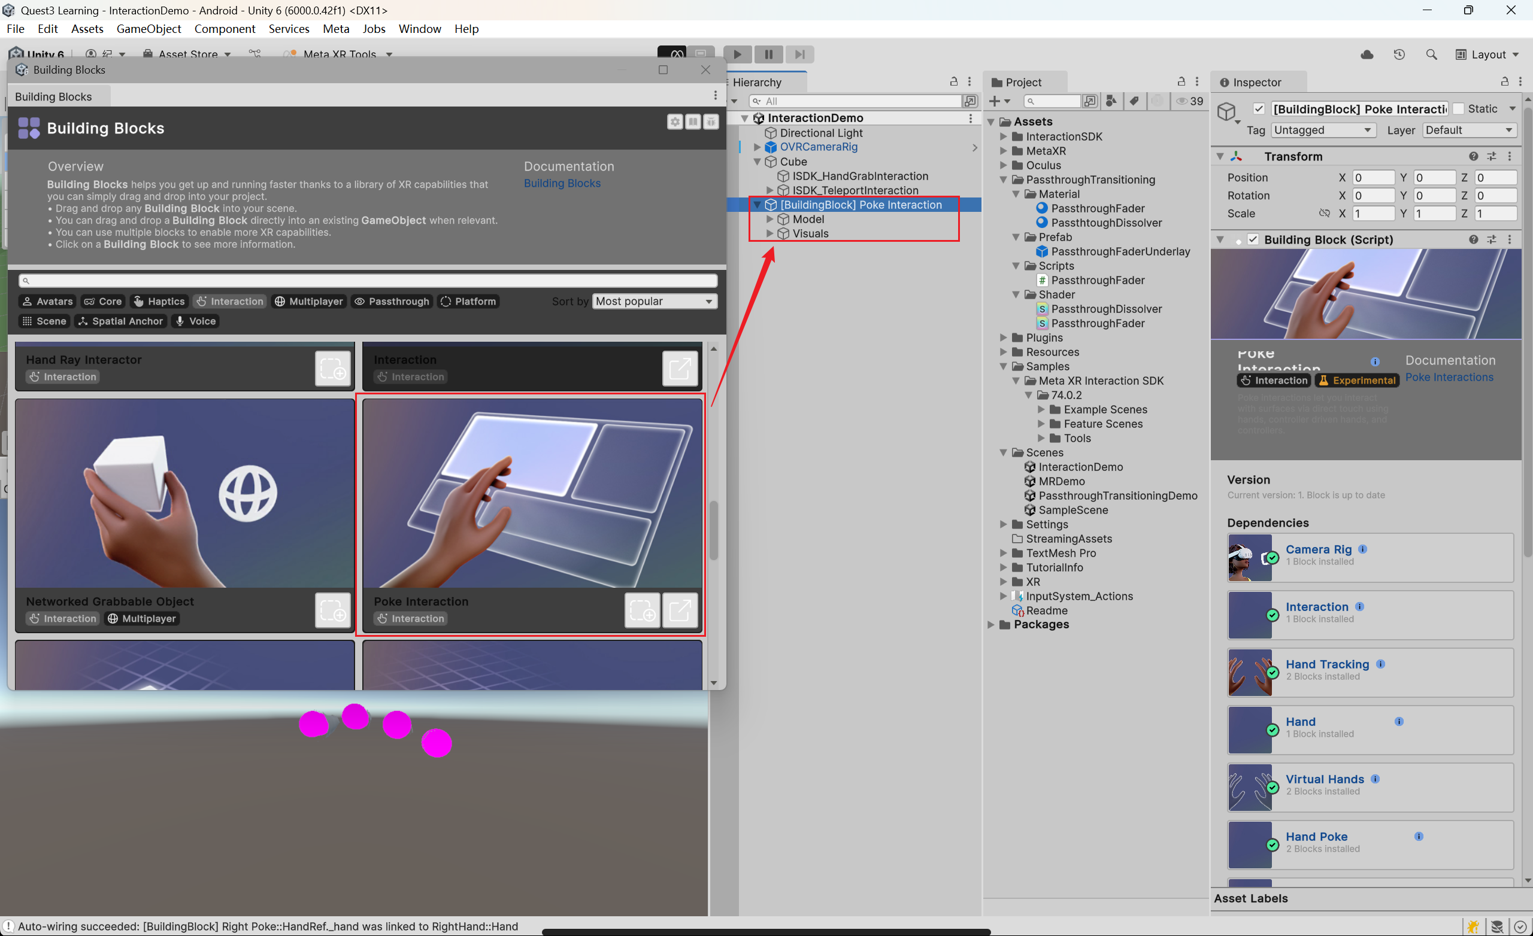This screenshot has width=1533, height=936.
Task: Open the Tag Untagged dropdown
Action: [x=1322, y=130]
